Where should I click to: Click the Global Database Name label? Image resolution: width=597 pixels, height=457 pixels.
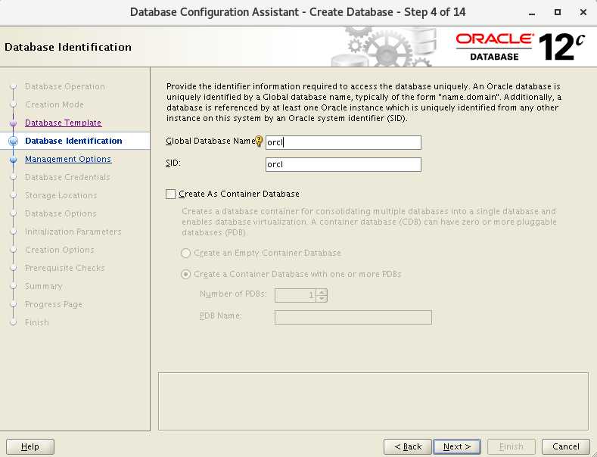coord(210,141)
